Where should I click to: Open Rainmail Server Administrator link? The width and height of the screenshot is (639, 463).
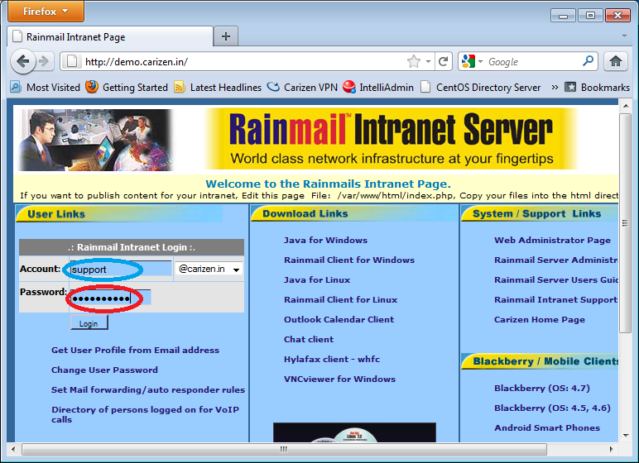pos(556,260)
